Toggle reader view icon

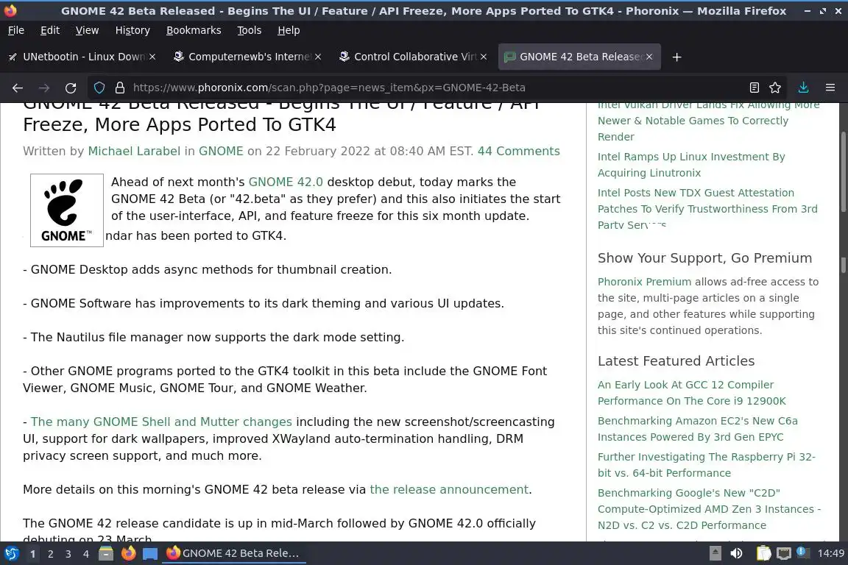(x=755, y=88)
